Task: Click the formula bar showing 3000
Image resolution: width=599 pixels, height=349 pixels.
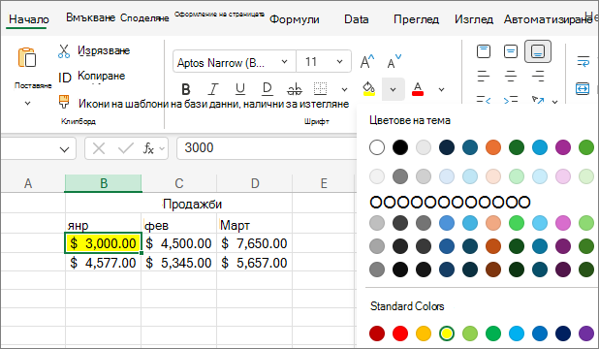Action: tap(267, 148)
